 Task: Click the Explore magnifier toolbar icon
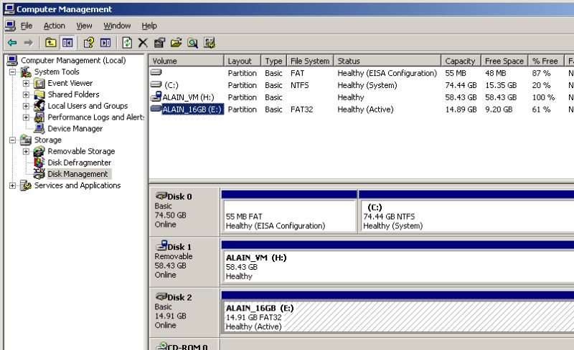(x=192, y=43)
